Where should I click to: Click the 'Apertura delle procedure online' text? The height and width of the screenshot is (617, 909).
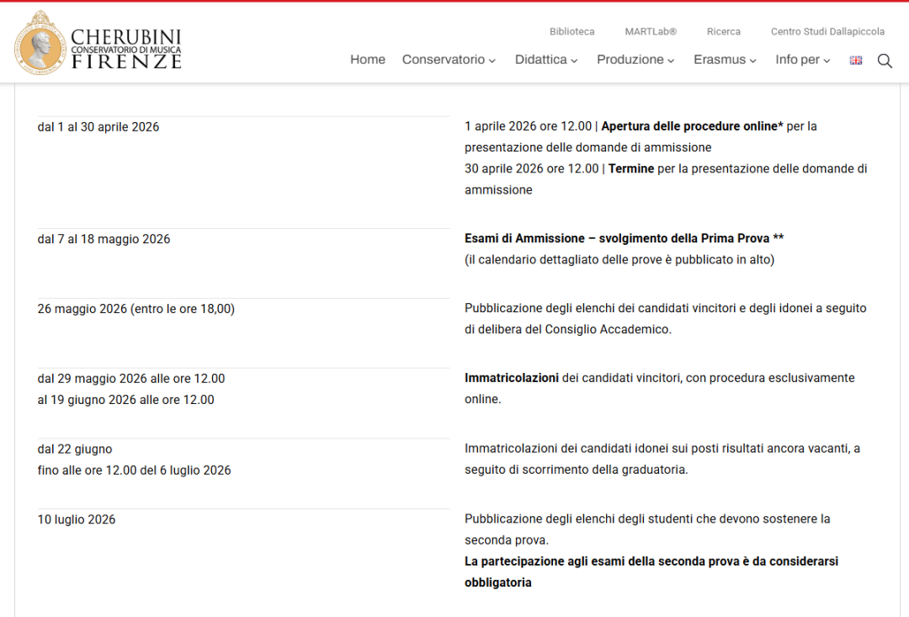click(x=692, y=126)
